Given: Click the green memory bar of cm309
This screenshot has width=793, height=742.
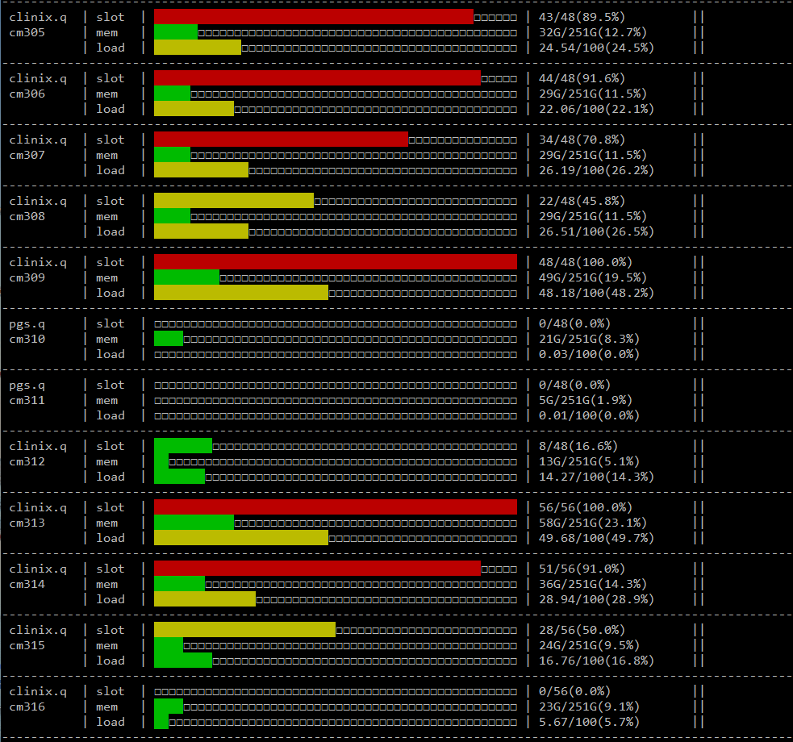Looking at the screenshot, I should [x=186, y=277].
